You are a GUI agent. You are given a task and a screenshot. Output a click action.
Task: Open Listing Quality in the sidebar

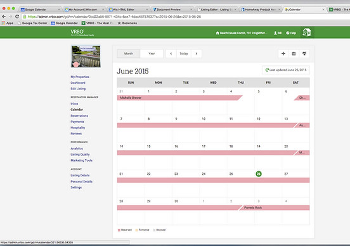coord(80,155)
